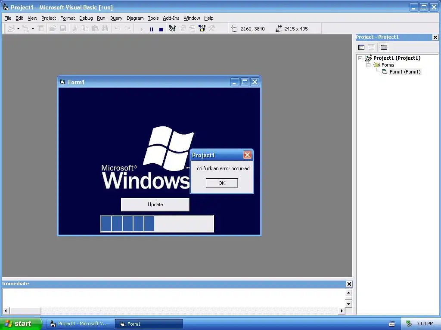This screenshot has height=330, width=441.
Task: Open the Format menu
Action: pyautogui.click(x=68, y=18)
